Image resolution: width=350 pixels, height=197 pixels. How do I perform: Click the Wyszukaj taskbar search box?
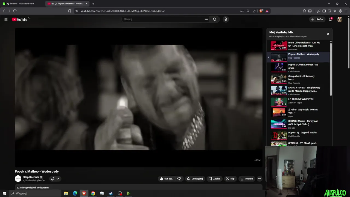click(x=35, y=193)
